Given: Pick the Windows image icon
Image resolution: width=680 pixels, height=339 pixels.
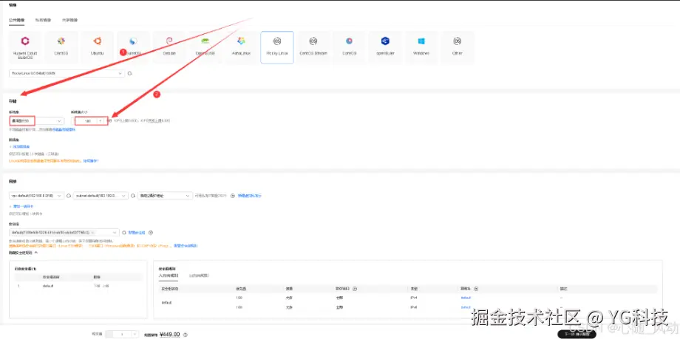Looking at the screenshot, I should (x=421, y=41).
